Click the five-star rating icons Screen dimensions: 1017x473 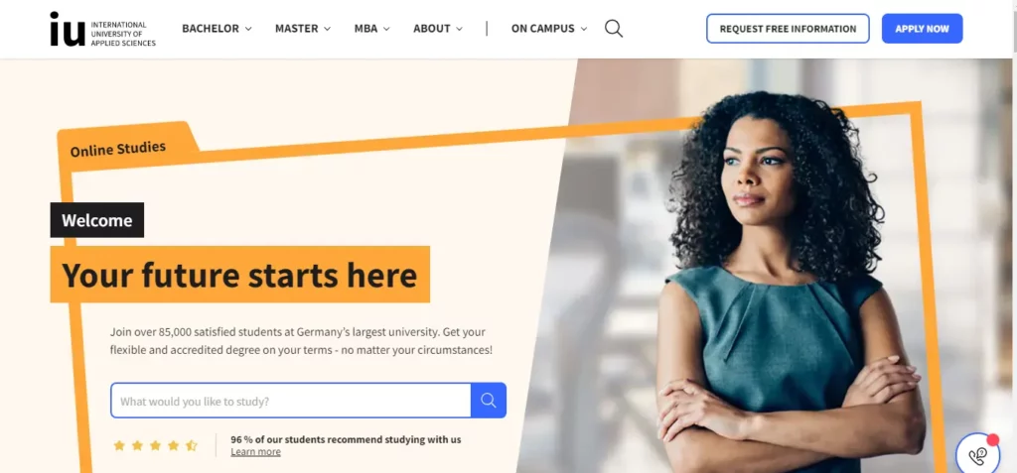pyautogui.click(x=155, y=445)
